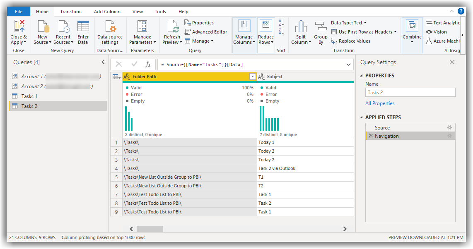Delete the Navigation step via X
Viewport: 473px width, 249px height.
[x=371, y=136]
